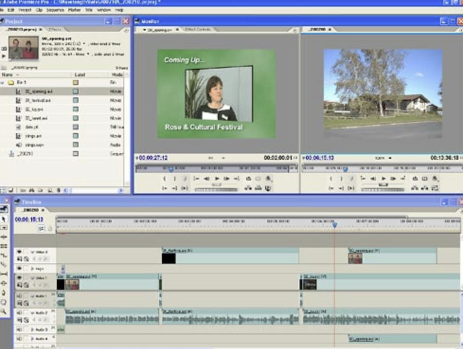Click the timeline playhead marker

[x=334, y=224]
